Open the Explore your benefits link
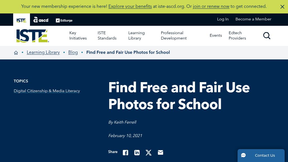 coord(130,6)
